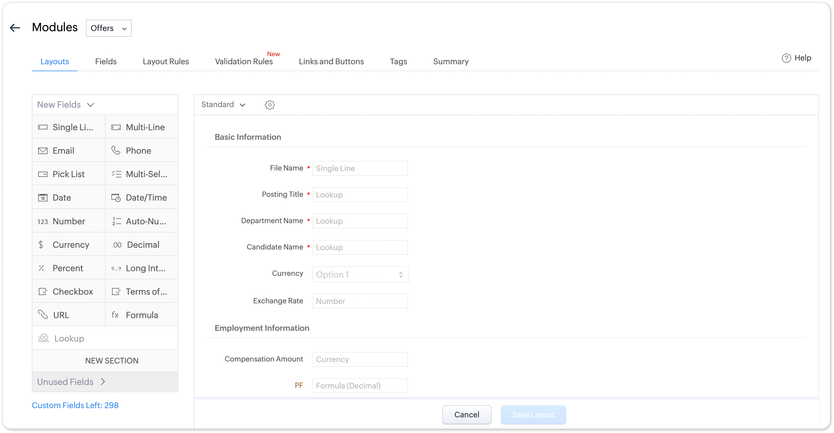Expand the Standard layout dropdown

coord(223,104)
